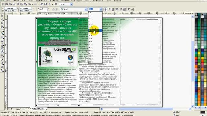Print the document
This screenshot has height=116, width=207.
tap(14, 4)
